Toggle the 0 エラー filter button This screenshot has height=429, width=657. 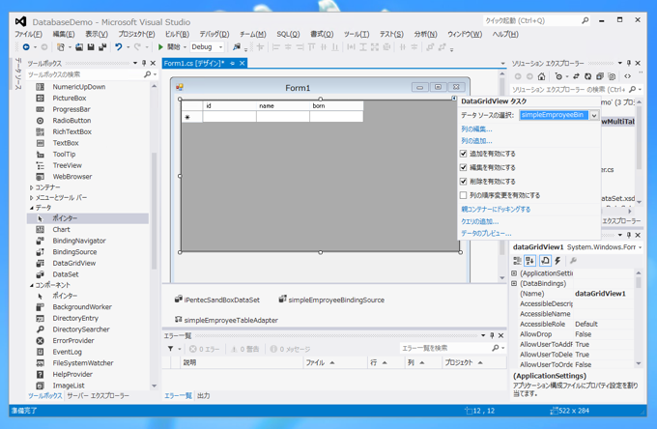pyautogui.click(x=205, y=349)
